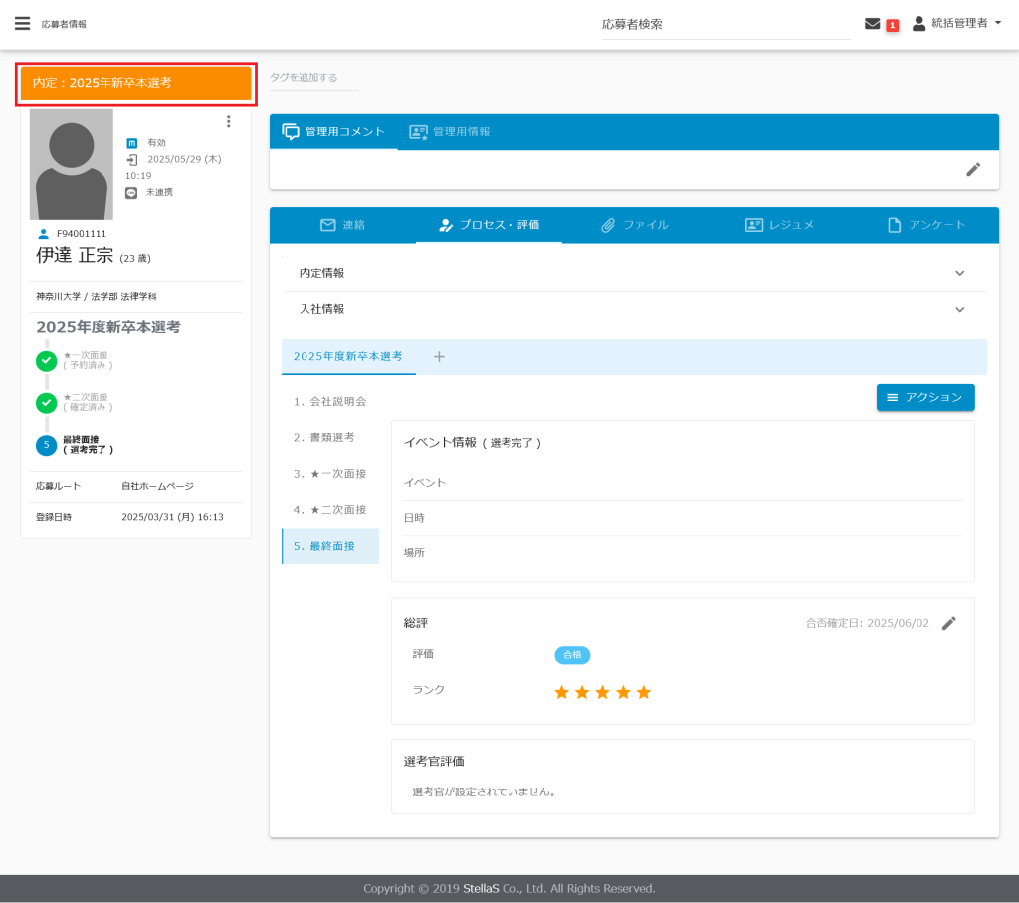1019x903 pixels.
Task: Click the 応募者検索 search field
Action: coord(725,24)
